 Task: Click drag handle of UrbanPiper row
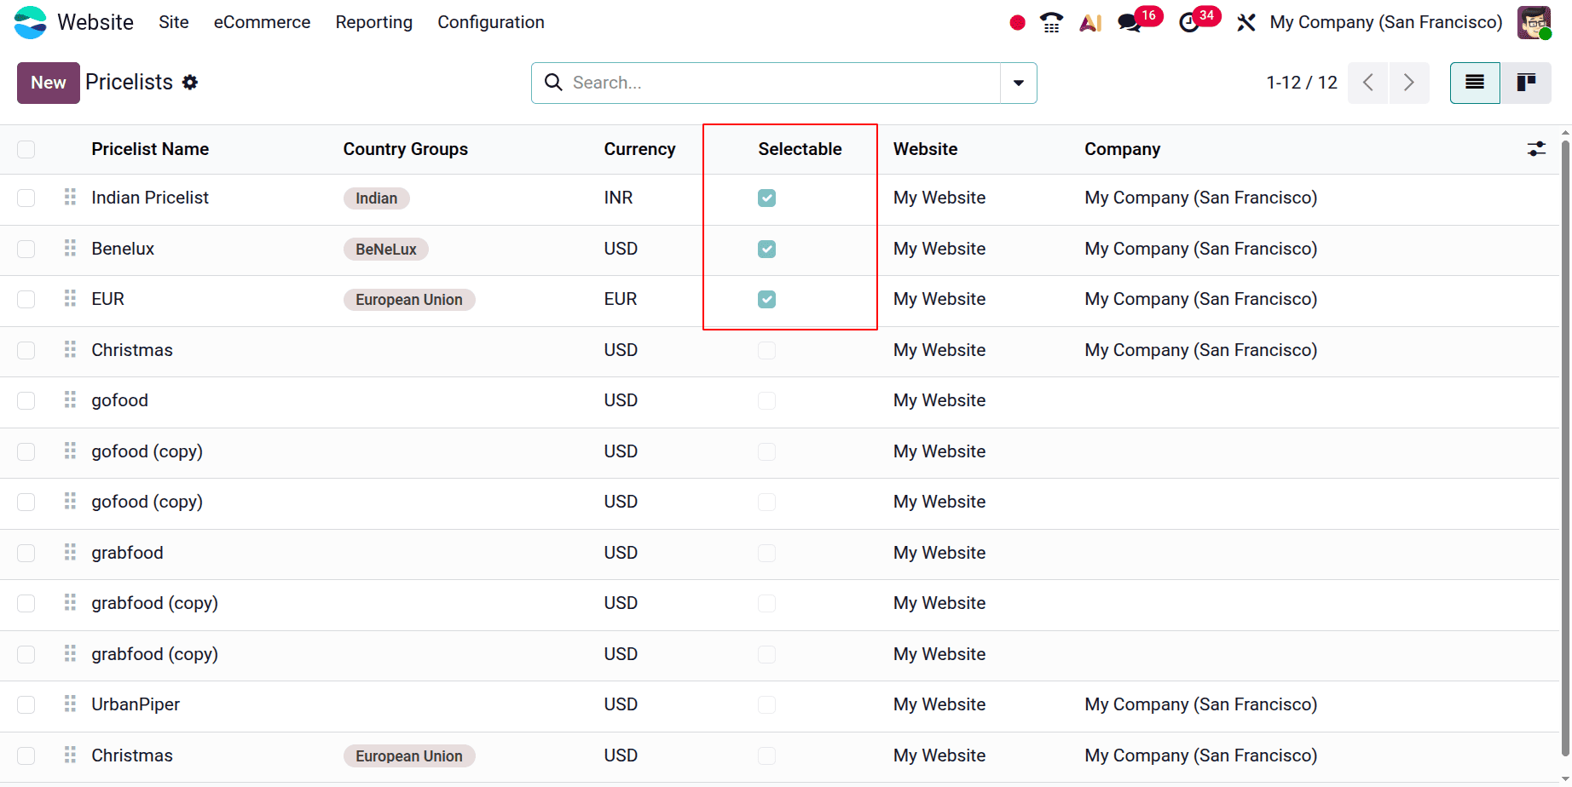click(70, 704)
